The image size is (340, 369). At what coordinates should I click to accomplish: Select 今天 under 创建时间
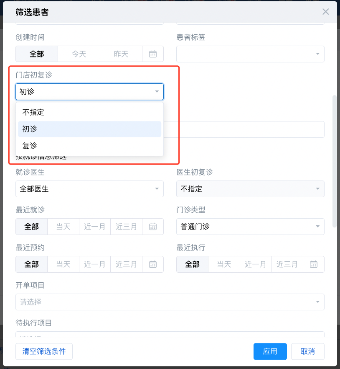[79, 54]
